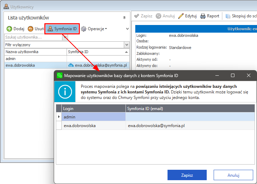Click the Raport printer icon

pos(203,16)
